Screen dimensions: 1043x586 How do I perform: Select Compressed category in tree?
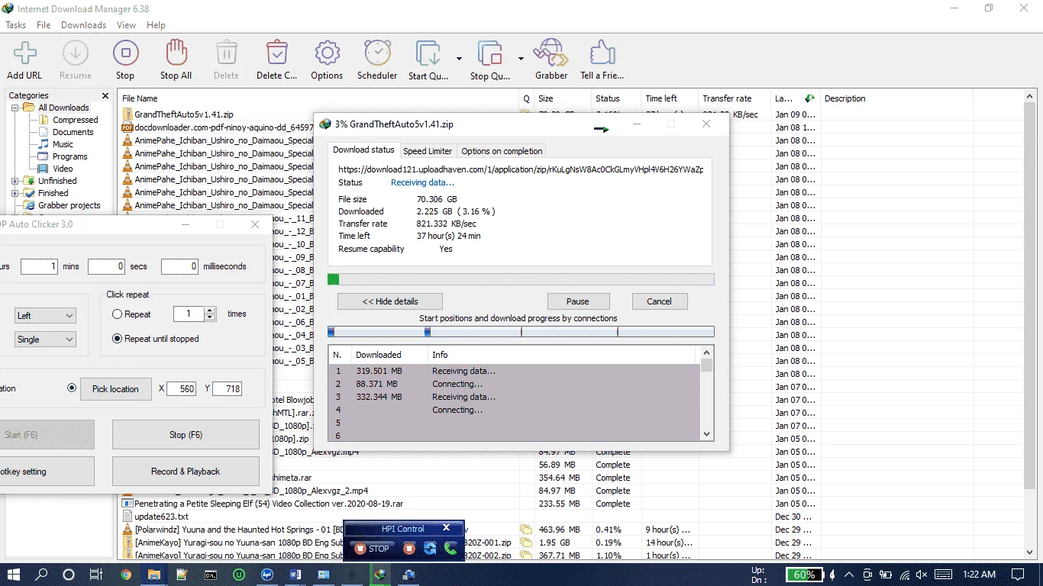click(75, 120)
